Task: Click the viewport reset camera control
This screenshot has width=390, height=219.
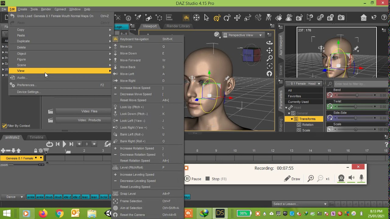Action: (269, 74)
